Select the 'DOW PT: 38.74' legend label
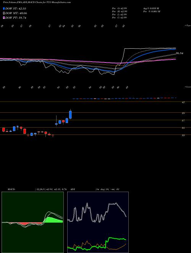The width and height of the screenshot is (191, 253). click(x=16, y=18)
